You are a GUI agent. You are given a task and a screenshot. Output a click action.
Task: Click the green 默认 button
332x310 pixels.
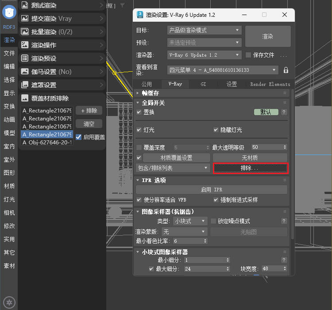266,112
